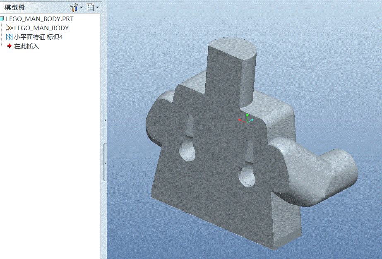Image resolution: width=382 pixels, height=259 pixels.
Task: Expand the settings dropdown arrow beside the hammer icon
Action: point(82,7)
